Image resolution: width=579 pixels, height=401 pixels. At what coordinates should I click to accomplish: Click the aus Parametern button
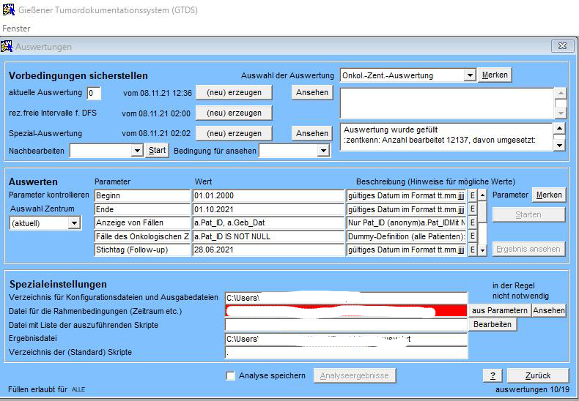(x=499, y=311)
